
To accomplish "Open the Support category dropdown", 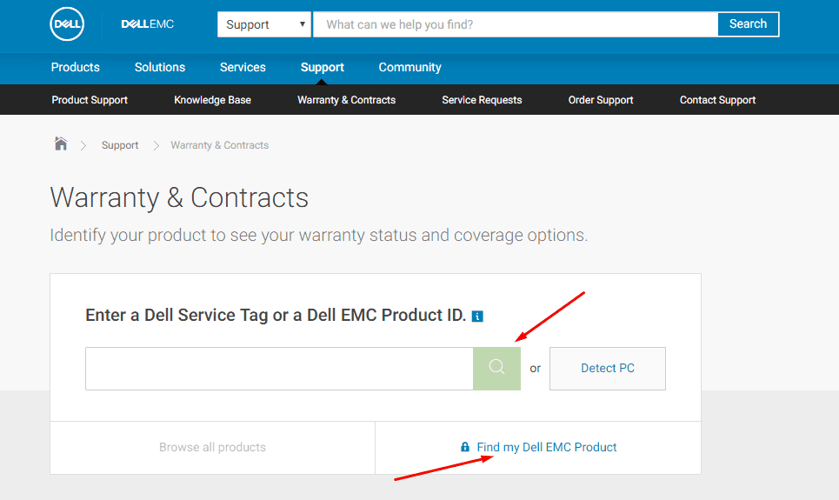I will [x=263, y=24].
